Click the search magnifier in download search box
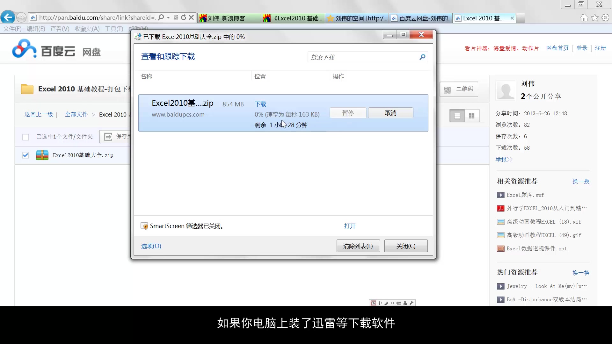This screenshot has height=344, width=612. pos(422,57)
